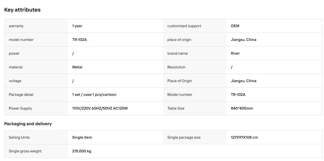The width and height of the screenshot is (324, 161).
Task: Click the 'Key attributes' heading
Action: [22, 10]
